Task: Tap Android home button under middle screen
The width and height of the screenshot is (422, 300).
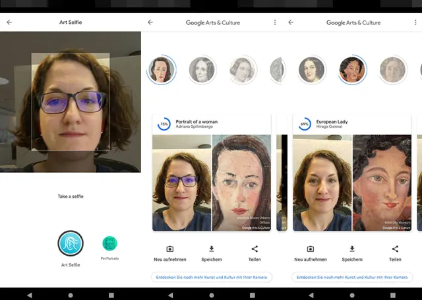Action: coord(212,295)
